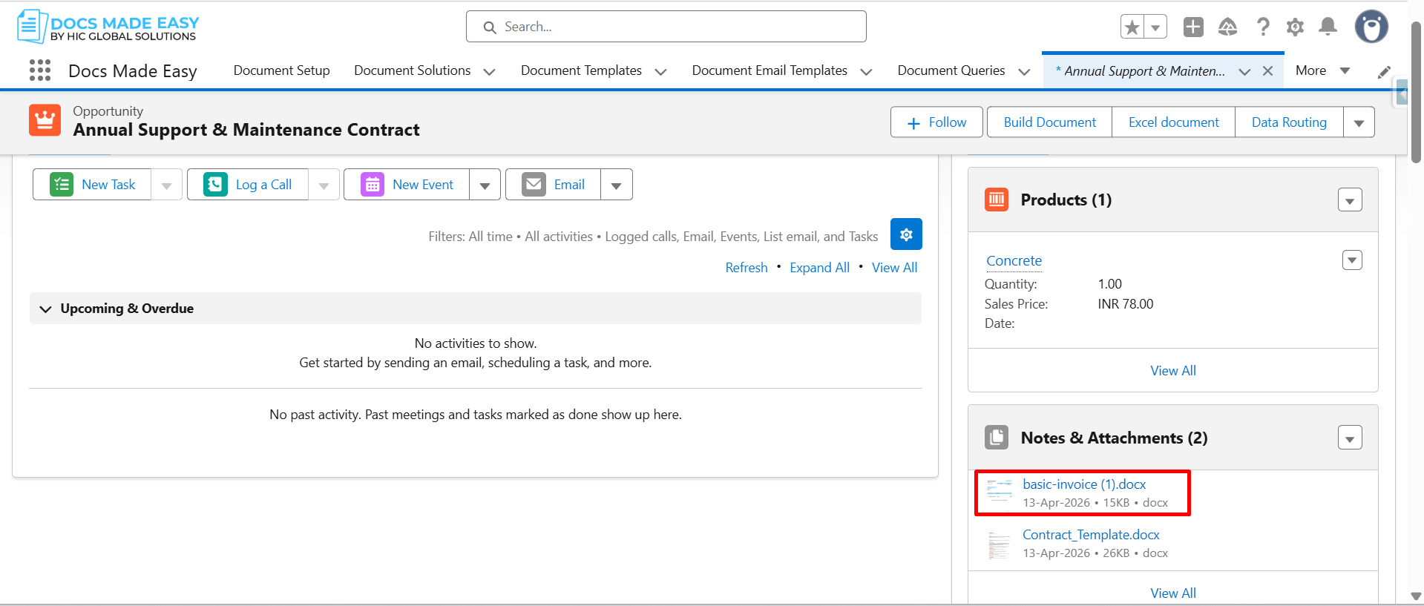
Task: Click the New Task button
Action: [92, 184]
